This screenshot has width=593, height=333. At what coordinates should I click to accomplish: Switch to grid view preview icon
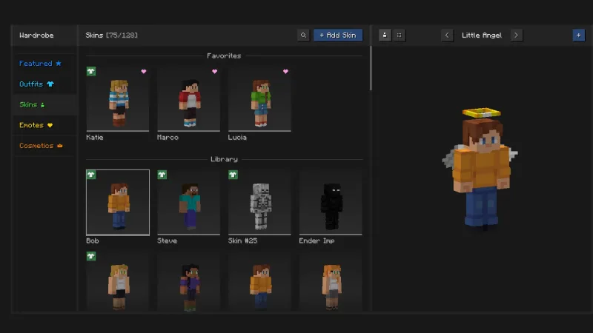pos(399,35)
